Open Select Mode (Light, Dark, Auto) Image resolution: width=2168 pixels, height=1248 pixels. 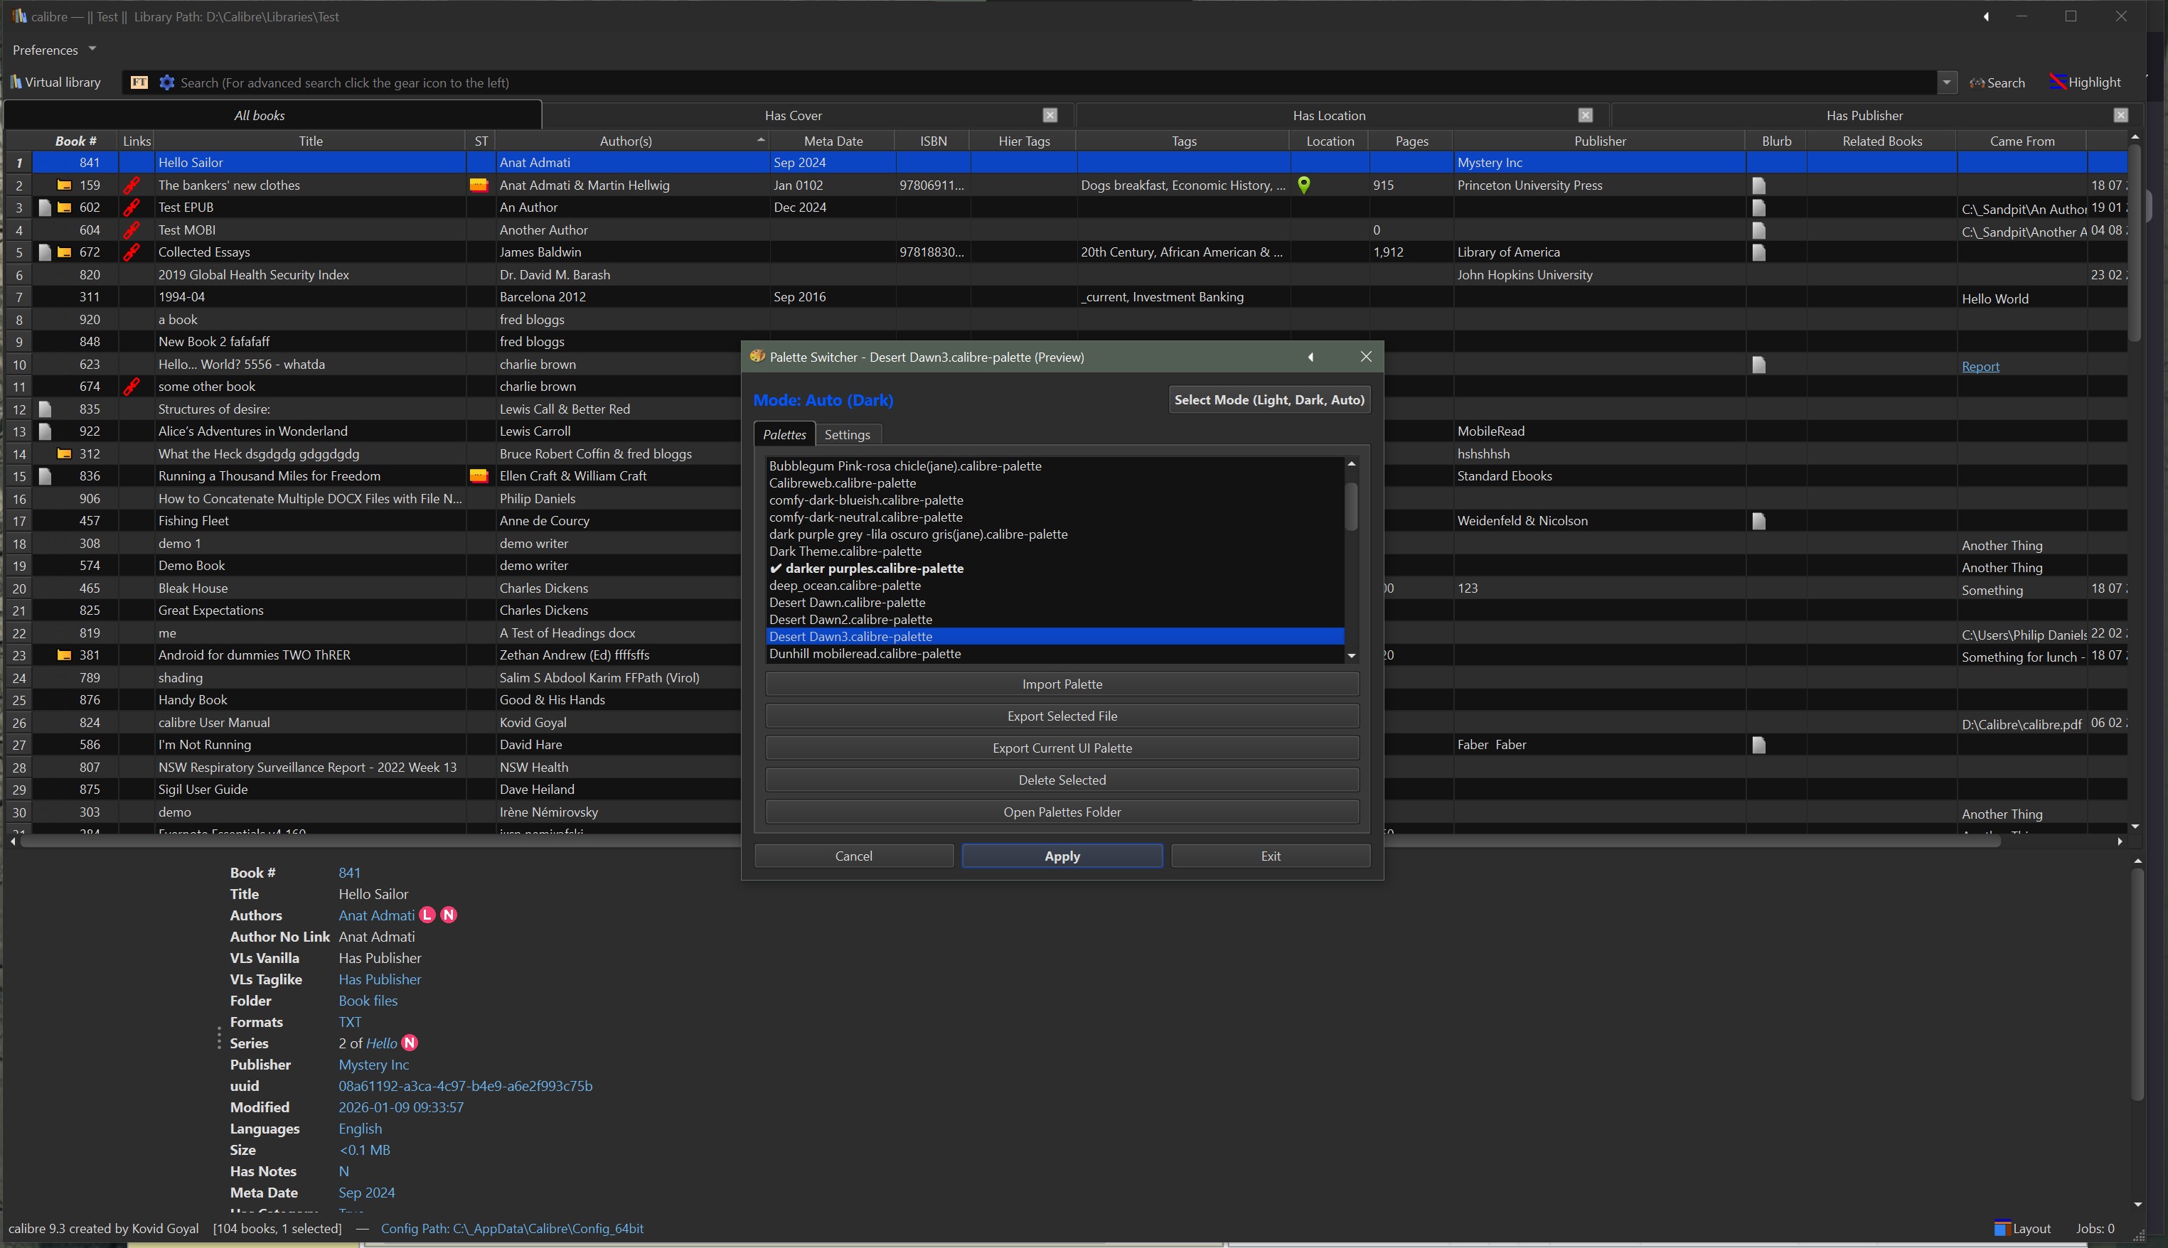click(1269, 399)
